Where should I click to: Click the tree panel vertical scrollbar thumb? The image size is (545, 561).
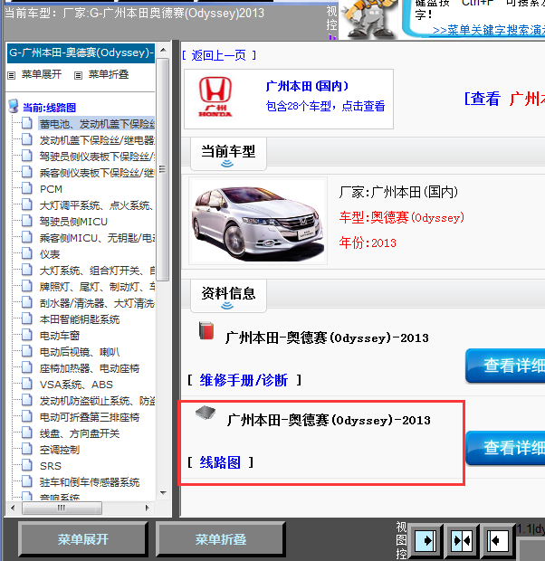tap(163, 170)
